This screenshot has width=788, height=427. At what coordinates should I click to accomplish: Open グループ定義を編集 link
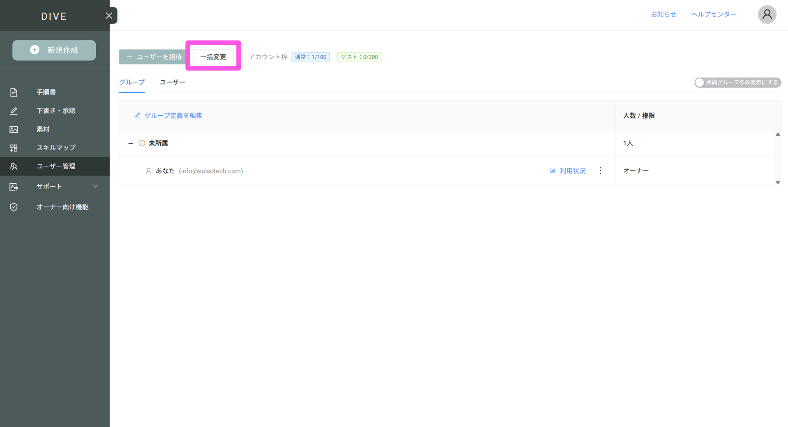point(169,116)
